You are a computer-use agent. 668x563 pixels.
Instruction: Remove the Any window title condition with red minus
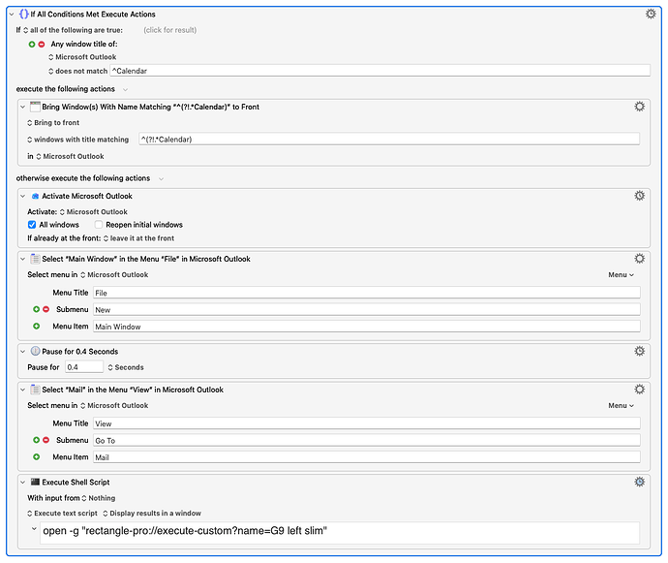pos(42,44)
